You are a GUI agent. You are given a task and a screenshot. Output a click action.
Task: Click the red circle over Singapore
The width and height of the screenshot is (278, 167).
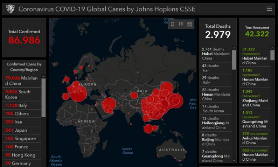pos(148,129)
